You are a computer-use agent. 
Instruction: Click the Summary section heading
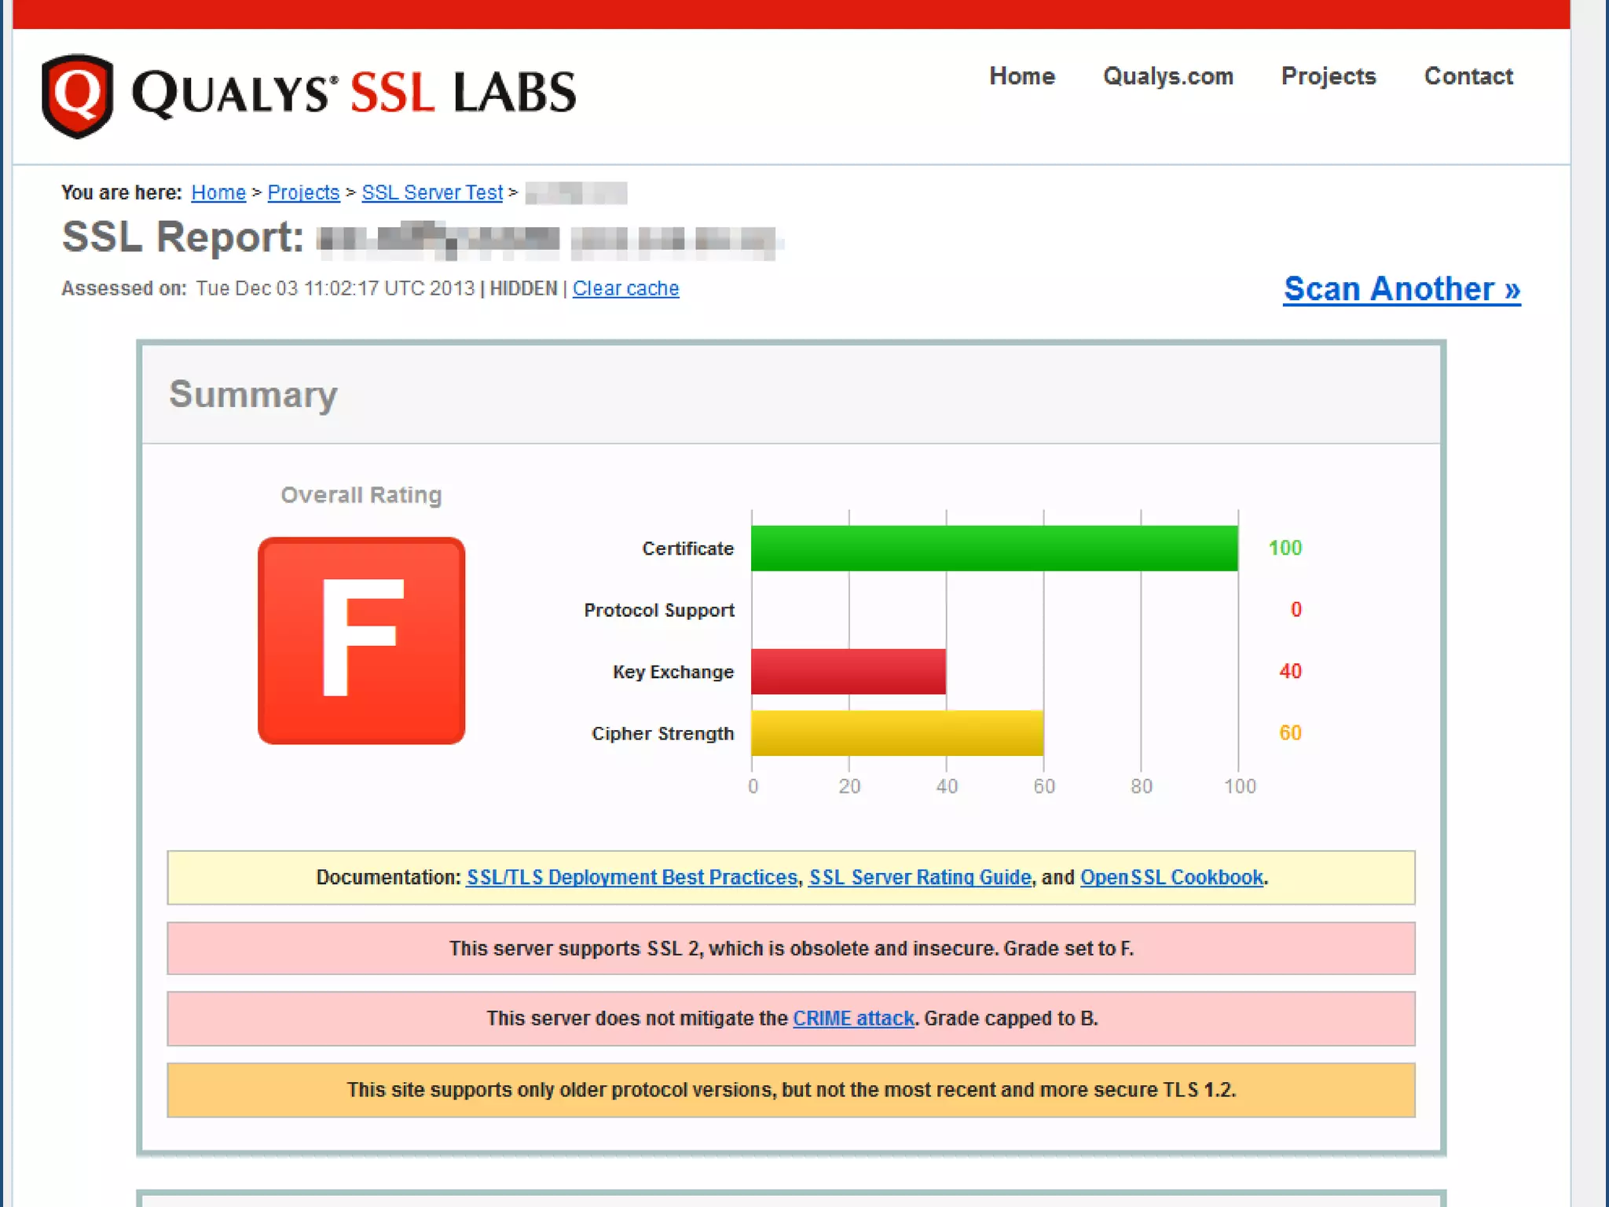(x=253, y=394)
